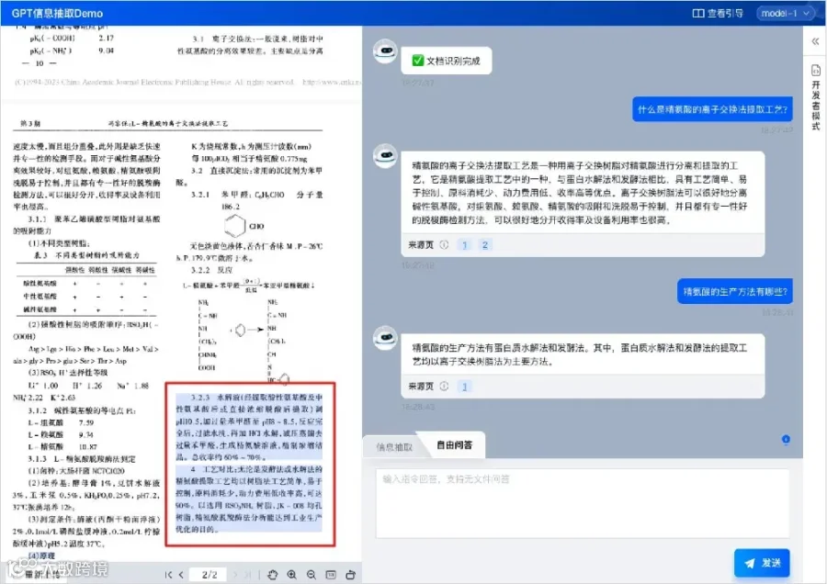The height and width of the screenshot is (584, 827).
Task: Click the bot avatar beside the 离子交换法提取工艺 answer
Action: [385, 156]
